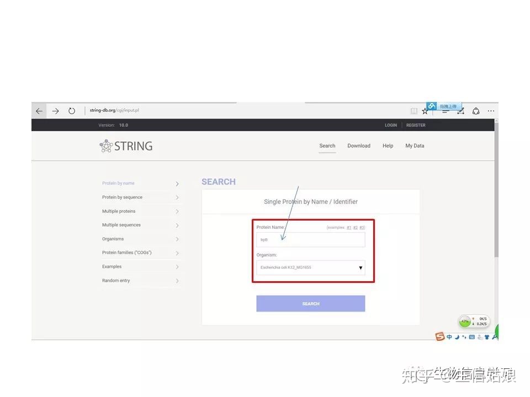The height and width of the screenshot is (397, 530).
Task: Click chevron next to Multiple proteins
Action: click(x=177, y=211)
